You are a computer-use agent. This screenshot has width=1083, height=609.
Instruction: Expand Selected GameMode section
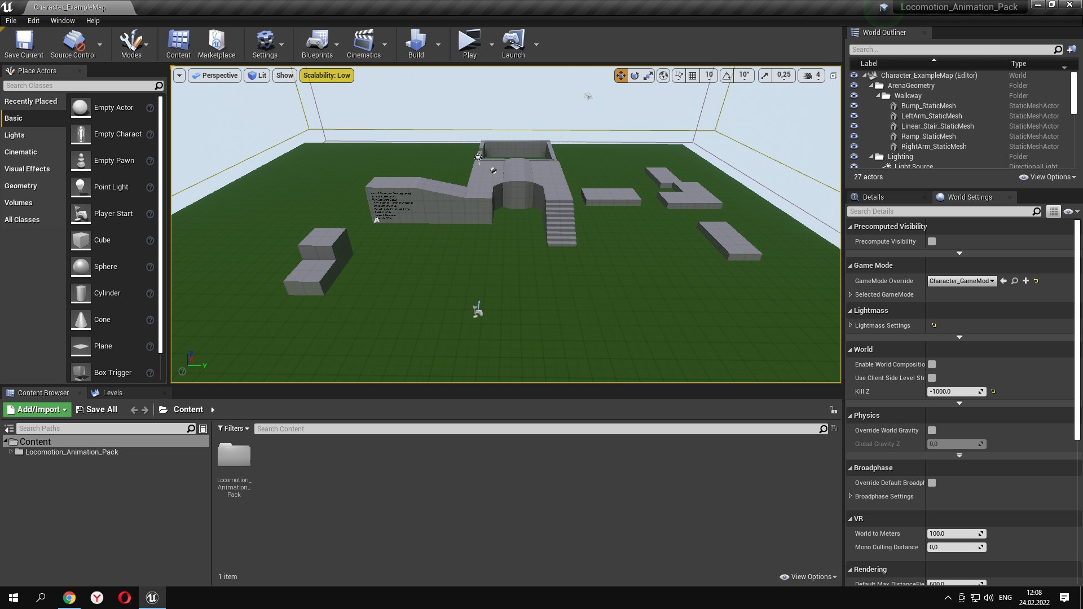pos(851,294)
